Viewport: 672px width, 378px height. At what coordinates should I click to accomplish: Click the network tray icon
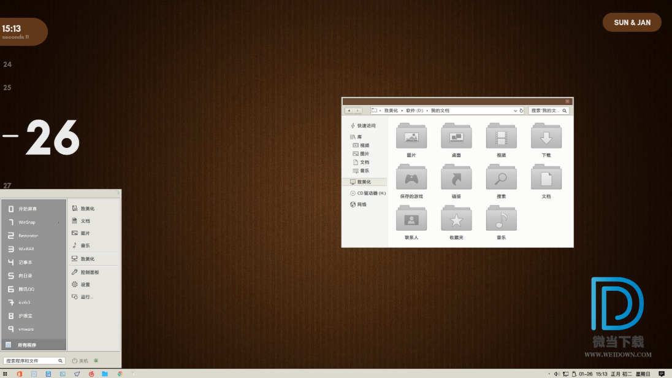[566, 374]
